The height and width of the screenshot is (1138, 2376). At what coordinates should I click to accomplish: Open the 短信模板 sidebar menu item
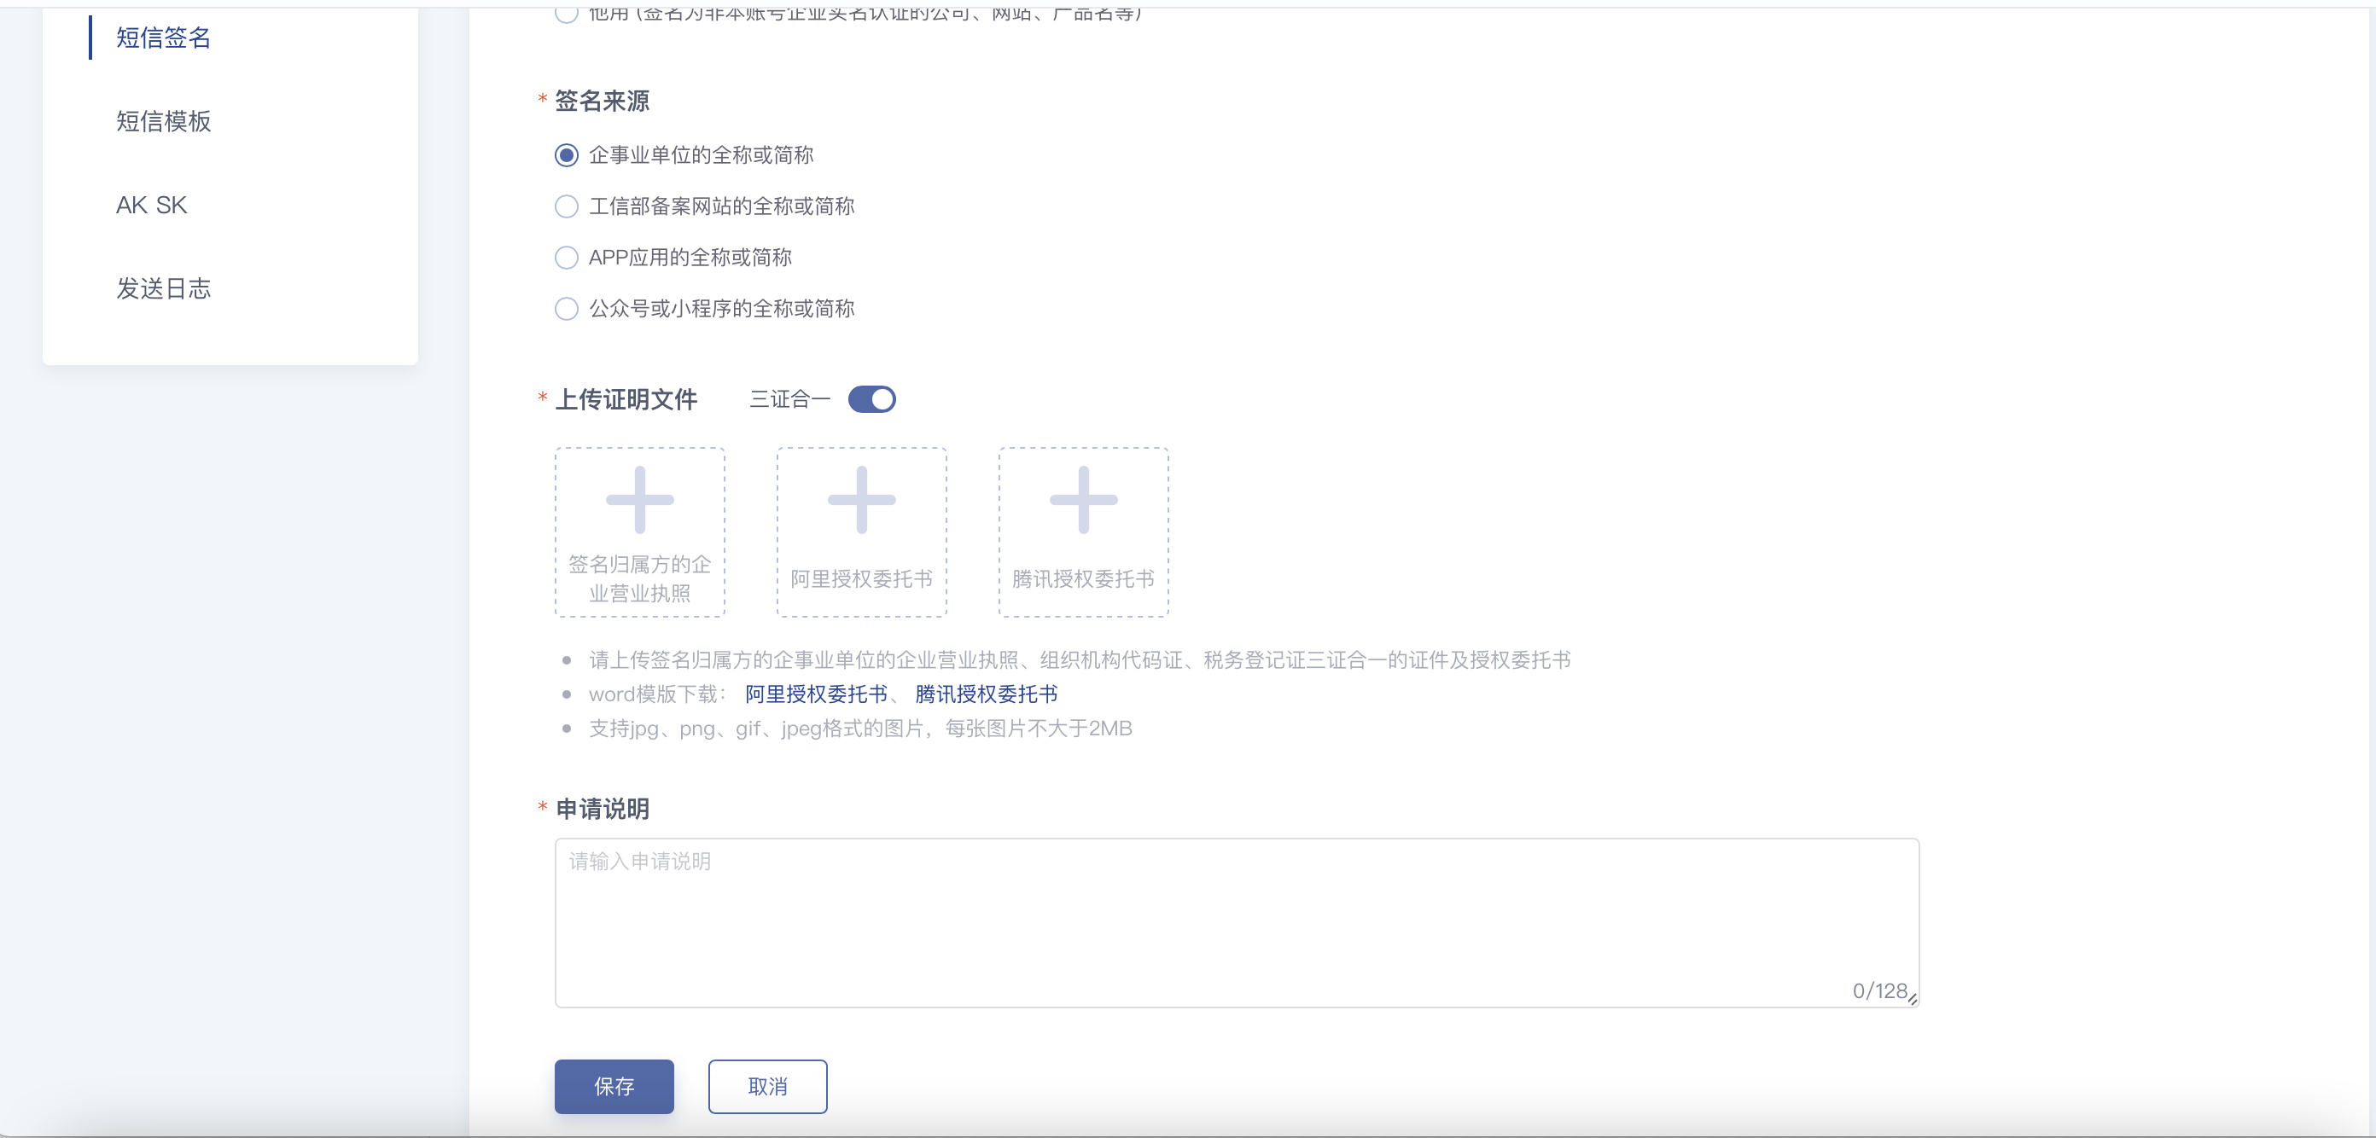coord(163,121)
